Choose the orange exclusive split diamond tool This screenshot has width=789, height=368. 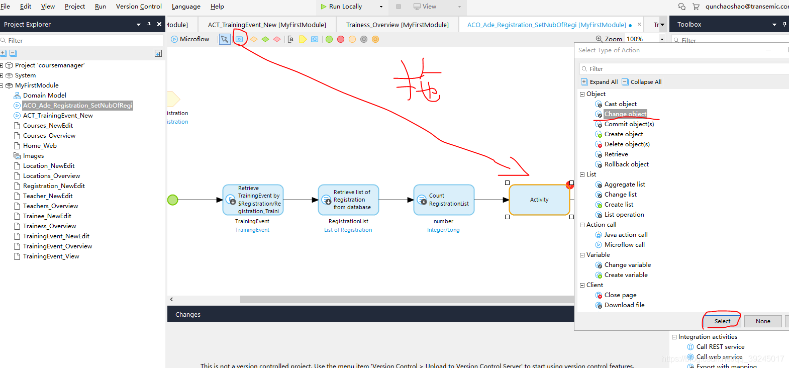(x=254, y=39)
